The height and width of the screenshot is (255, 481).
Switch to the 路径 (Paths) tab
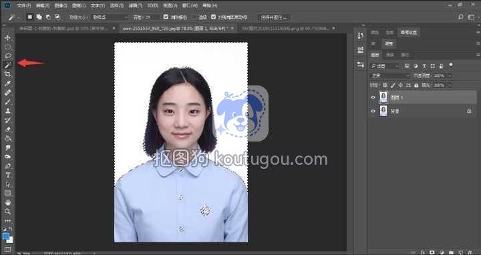pyautogui.click(x=405, y=55)
